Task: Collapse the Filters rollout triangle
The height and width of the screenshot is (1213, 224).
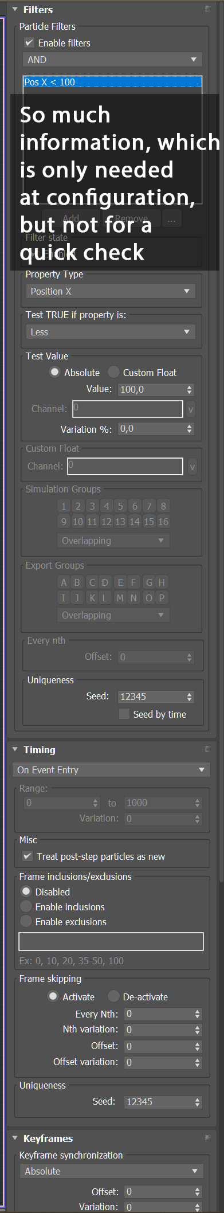Action: 15,10
